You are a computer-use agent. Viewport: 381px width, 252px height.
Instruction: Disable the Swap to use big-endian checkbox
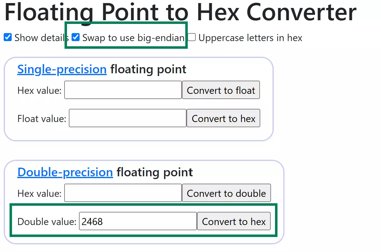click(76, 38)
